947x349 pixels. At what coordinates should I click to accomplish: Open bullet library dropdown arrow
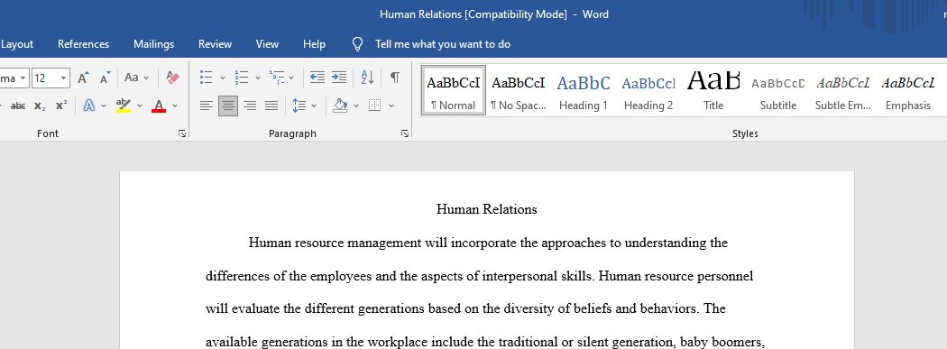coord(222,78)
